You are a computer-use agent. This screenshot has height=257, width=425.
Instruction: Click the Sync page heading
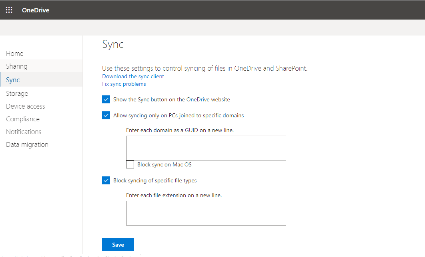coord(113,44)
